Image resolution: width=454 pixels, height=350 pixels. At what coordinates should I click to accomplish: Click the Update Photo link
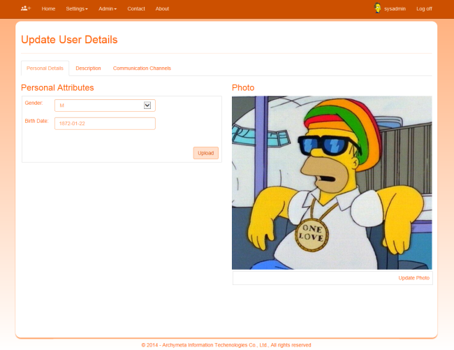point(413,278)
